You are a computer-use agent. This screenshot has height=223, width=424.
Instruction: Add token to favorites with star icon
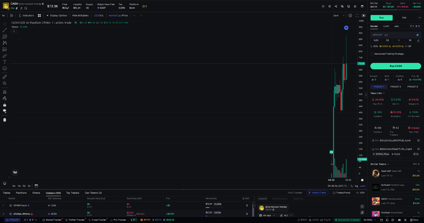pos(355,6)
